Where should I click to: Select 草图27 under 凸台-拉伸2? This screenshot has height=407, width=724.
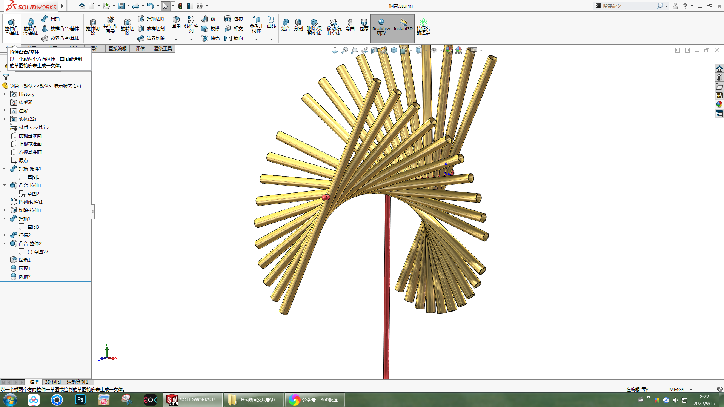coord(34,252)
